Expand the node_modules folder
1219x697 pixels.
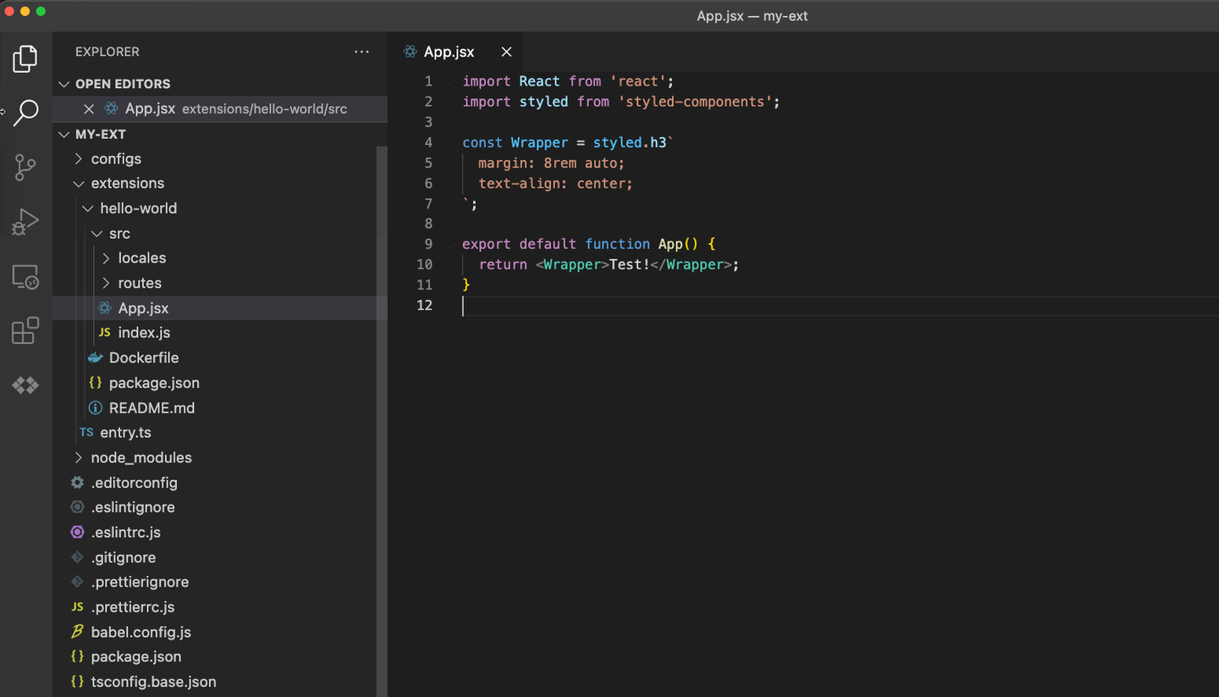pyautogui.click(x=77, y=457)
